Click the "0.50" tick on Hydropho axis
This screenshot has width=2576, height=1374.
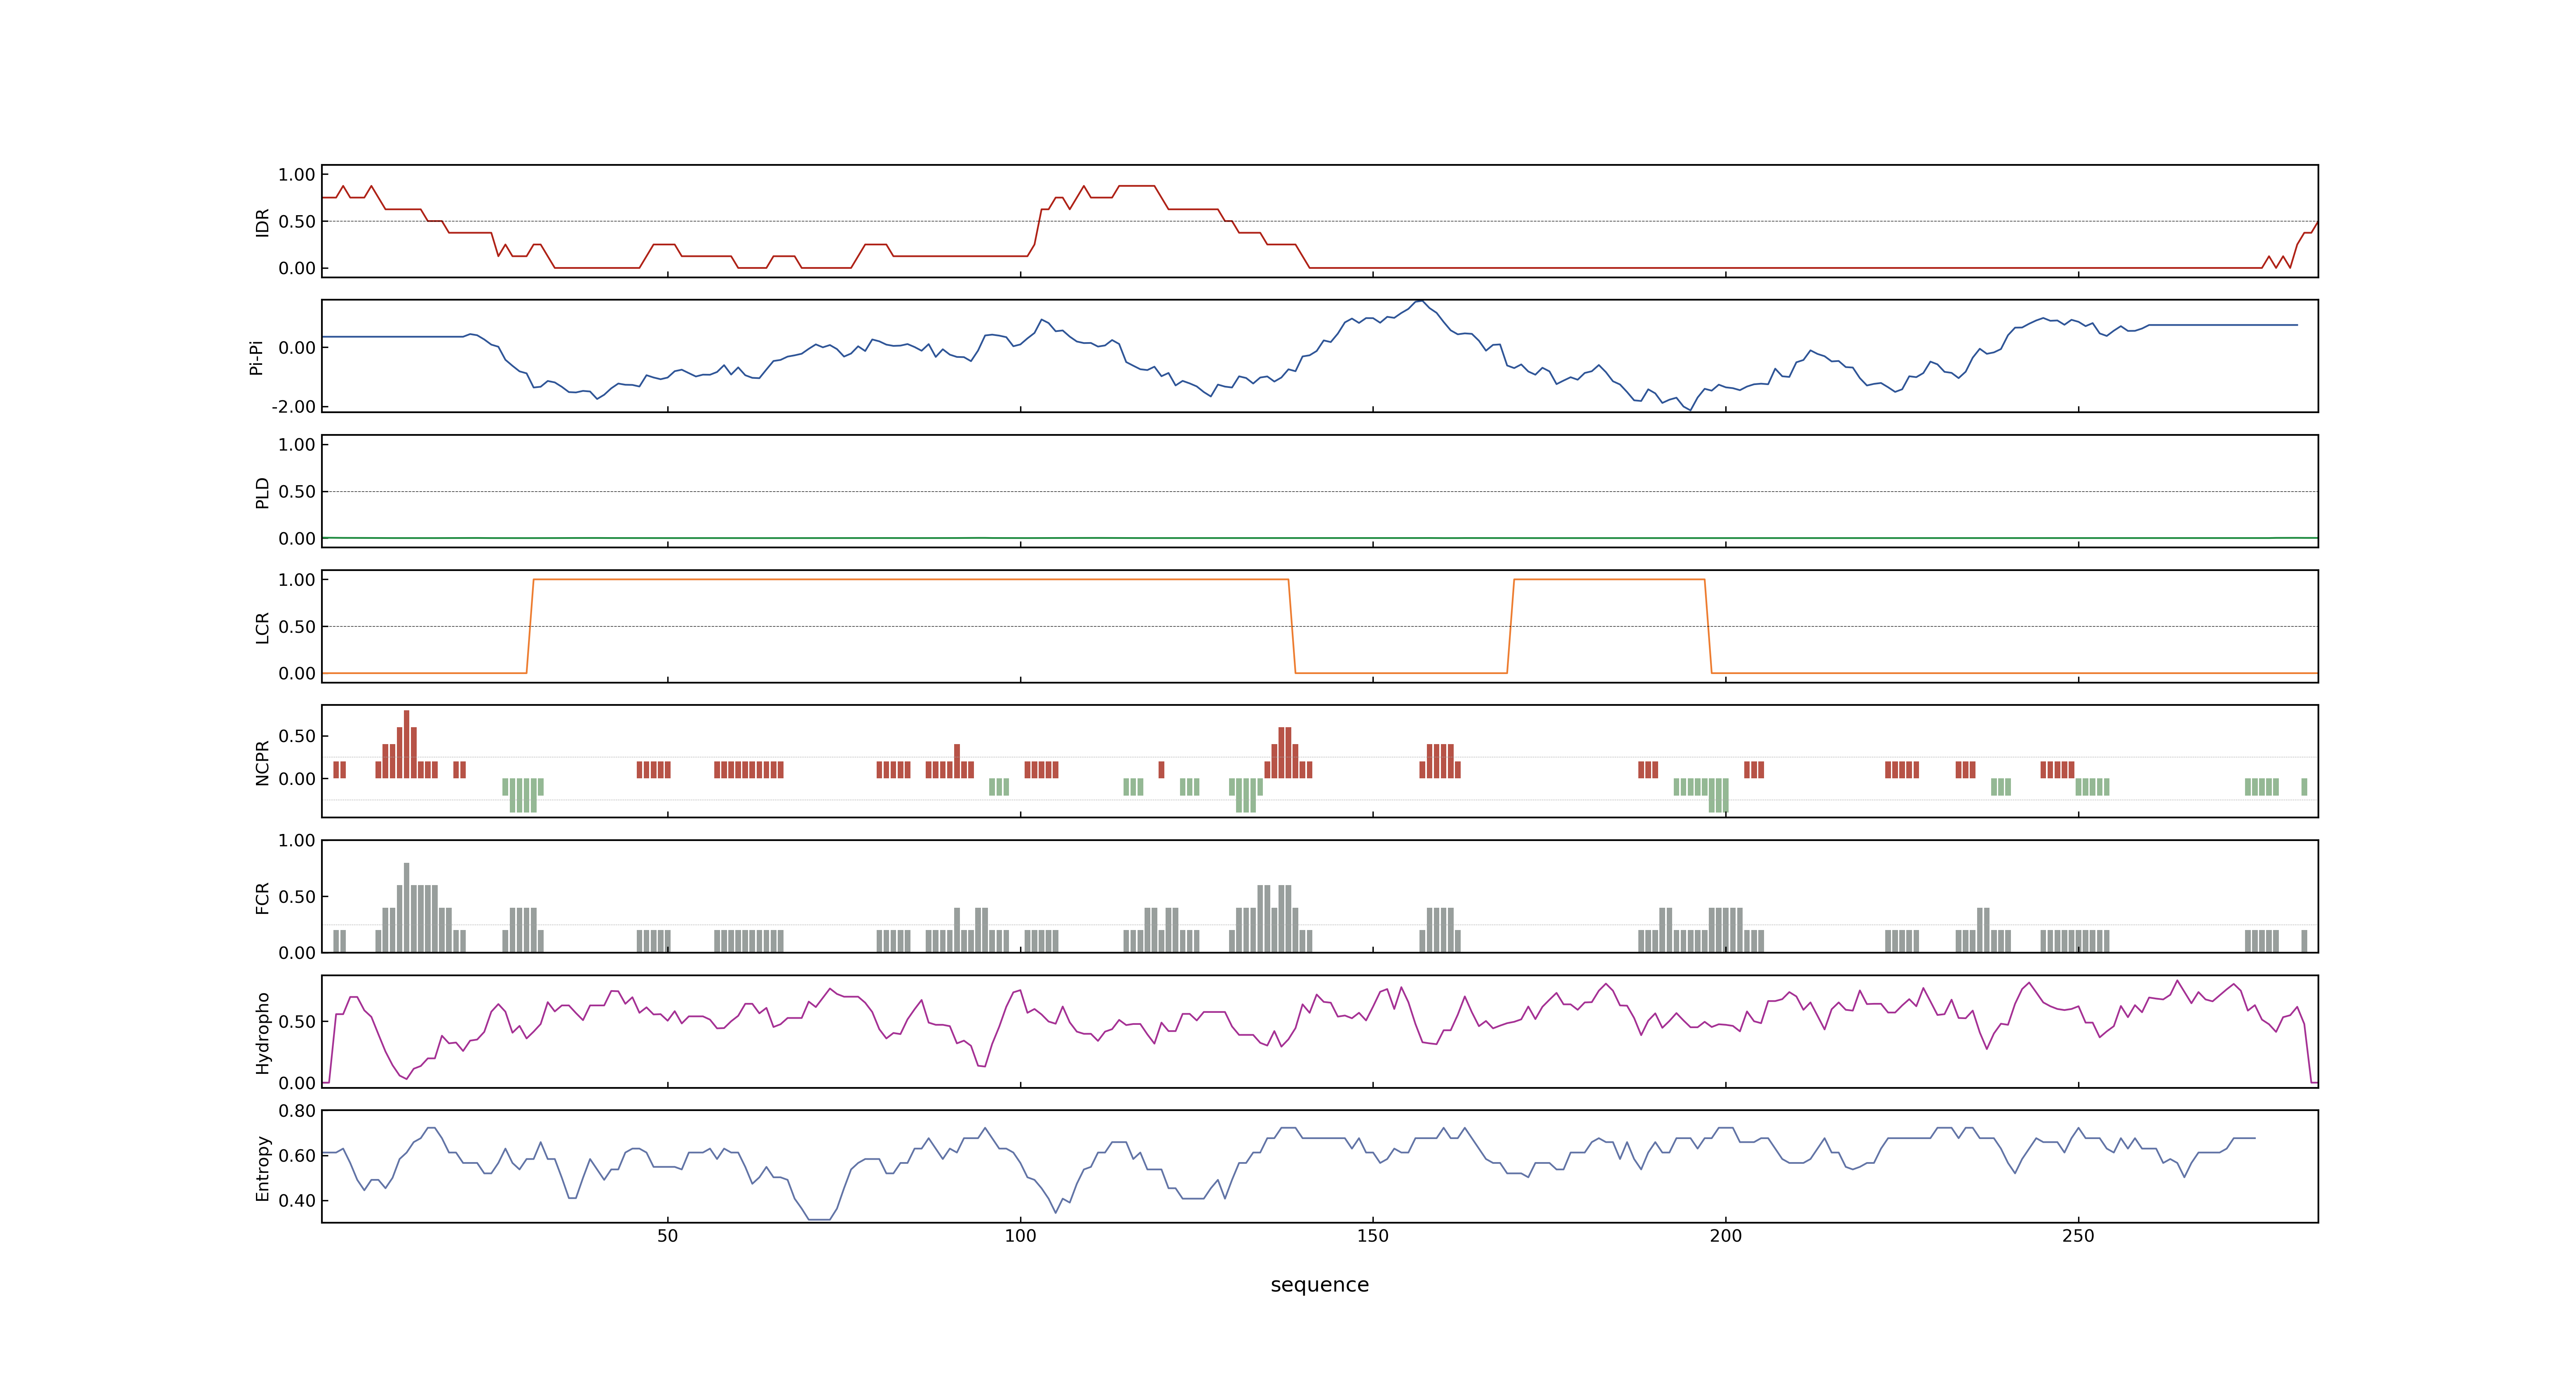(297, 1022)
